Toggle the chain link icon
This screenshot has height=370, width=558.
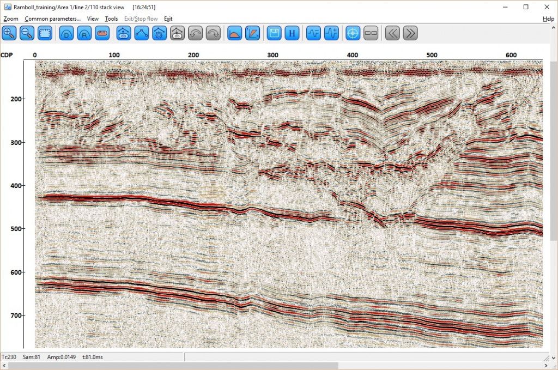click(371, 33)
